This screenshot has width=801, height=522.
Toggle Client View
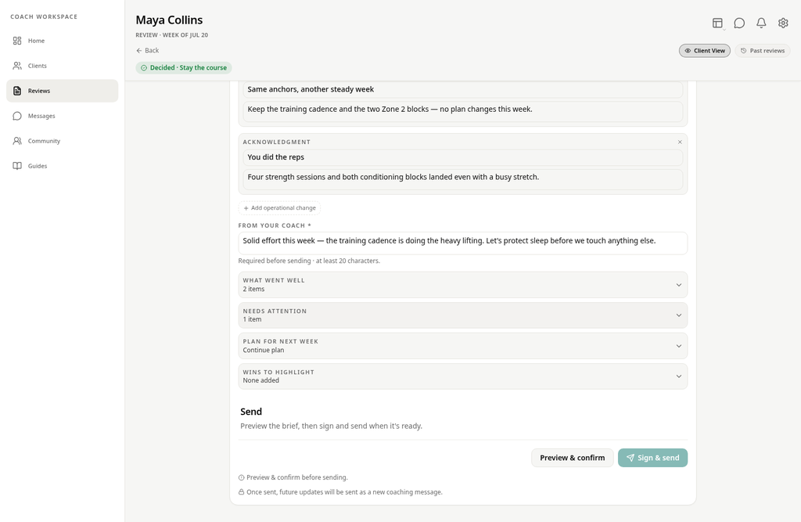(705, 51)
